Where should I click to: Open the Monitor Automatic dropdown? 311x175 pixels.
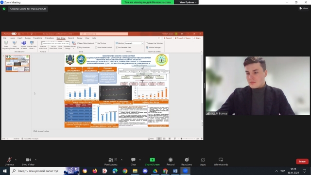134,43
